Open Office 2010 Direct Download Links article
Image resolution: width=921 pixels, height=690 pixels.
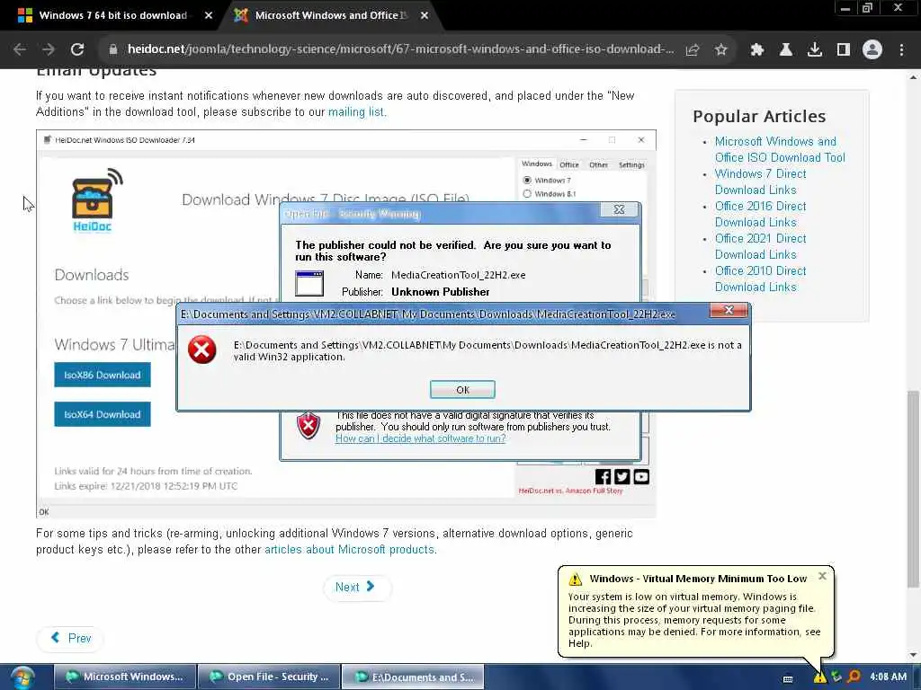point(760,279)
